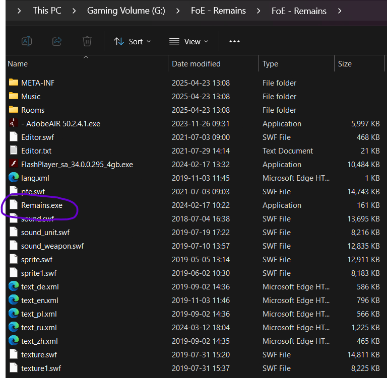Click the 1,225 KB size cell
The image size is (387, 378).
coord(365,328)
